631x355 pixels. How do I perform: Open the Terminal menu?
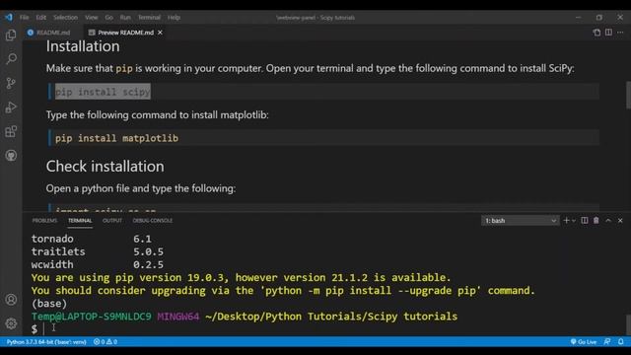(149, 18)
